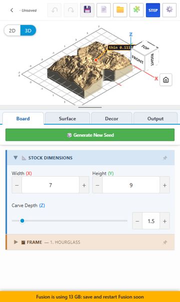
Task: Switch viewport to 2D mode
Action: pos(12,30)
